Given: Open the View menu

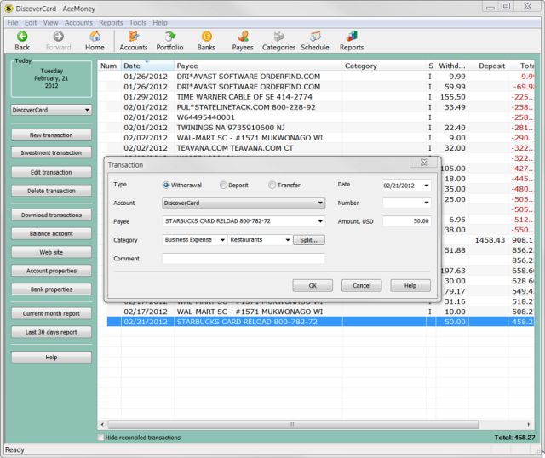Looking at the screenshot, I should pyautogui.click(x=50, y=23).
